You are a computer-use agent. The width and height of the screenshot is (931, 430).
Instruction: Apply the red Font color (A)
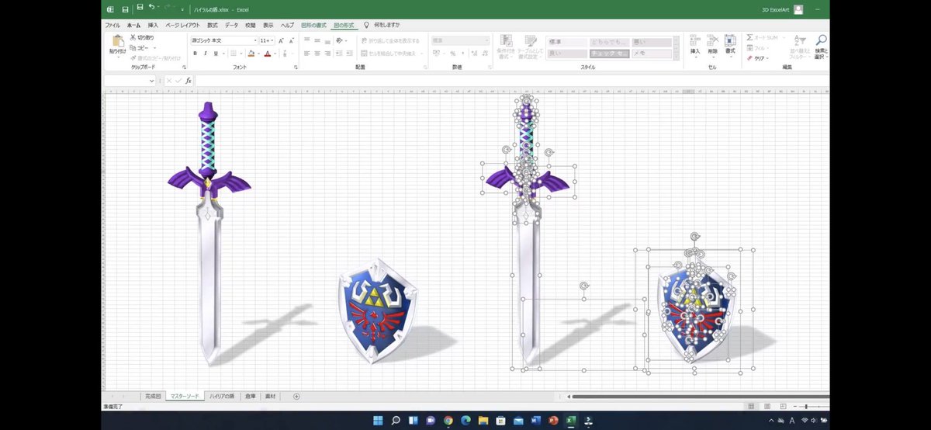[x=266, y=54]
